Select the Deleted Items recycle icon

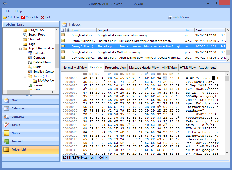30,62
